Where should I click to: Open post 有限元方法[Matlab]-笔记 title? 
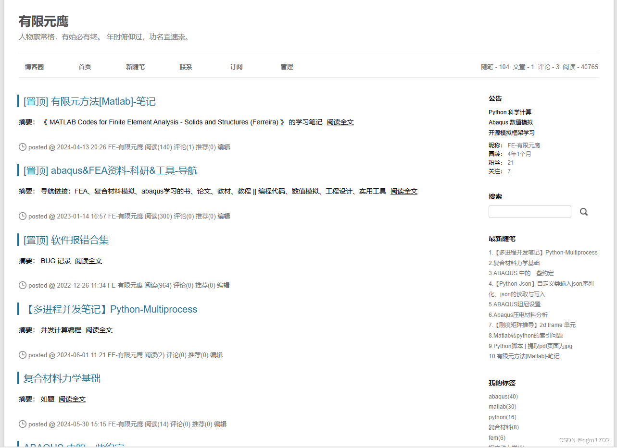89,101
